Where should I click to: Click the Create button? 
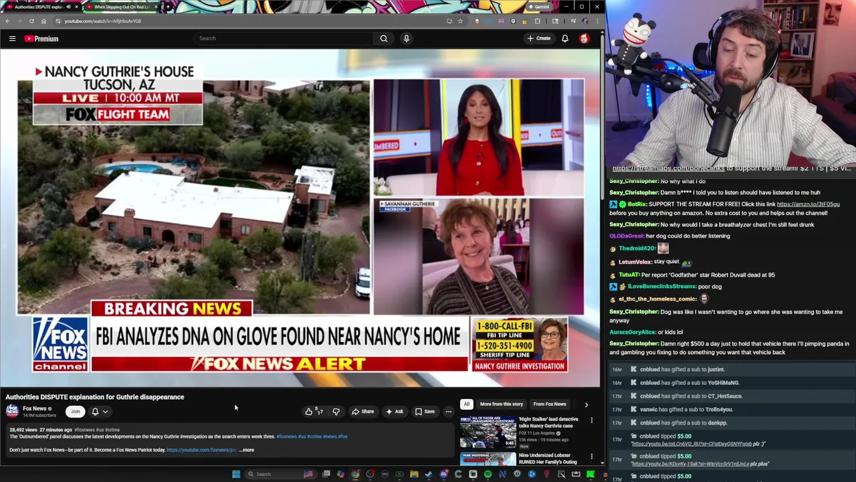[x=538, y=38]
